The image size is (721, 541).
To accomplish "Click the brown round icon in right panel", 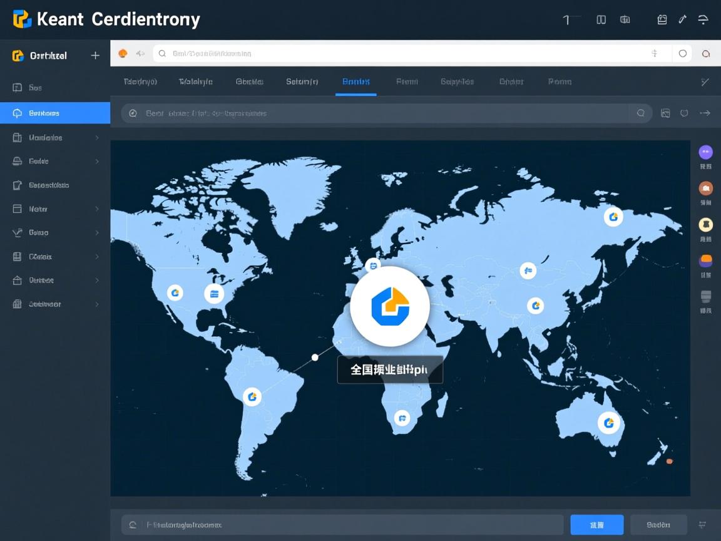I will click(705, 188).
